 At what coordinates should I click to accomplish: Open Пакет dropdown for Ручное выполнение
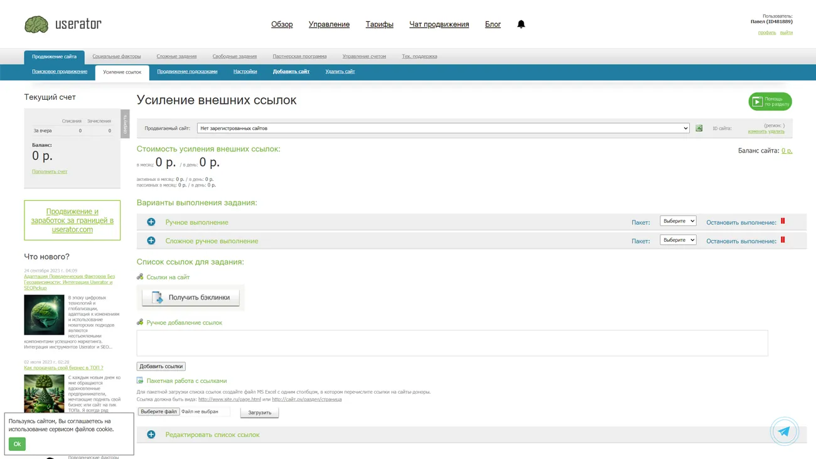[678, 221]
